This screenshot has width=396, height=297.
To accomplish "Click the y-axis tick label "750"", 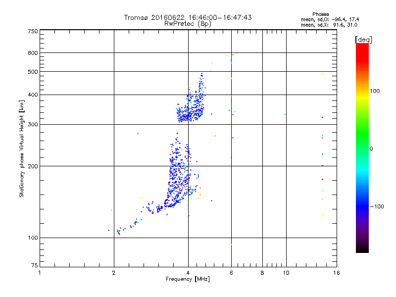I will (x=33, y=31).
